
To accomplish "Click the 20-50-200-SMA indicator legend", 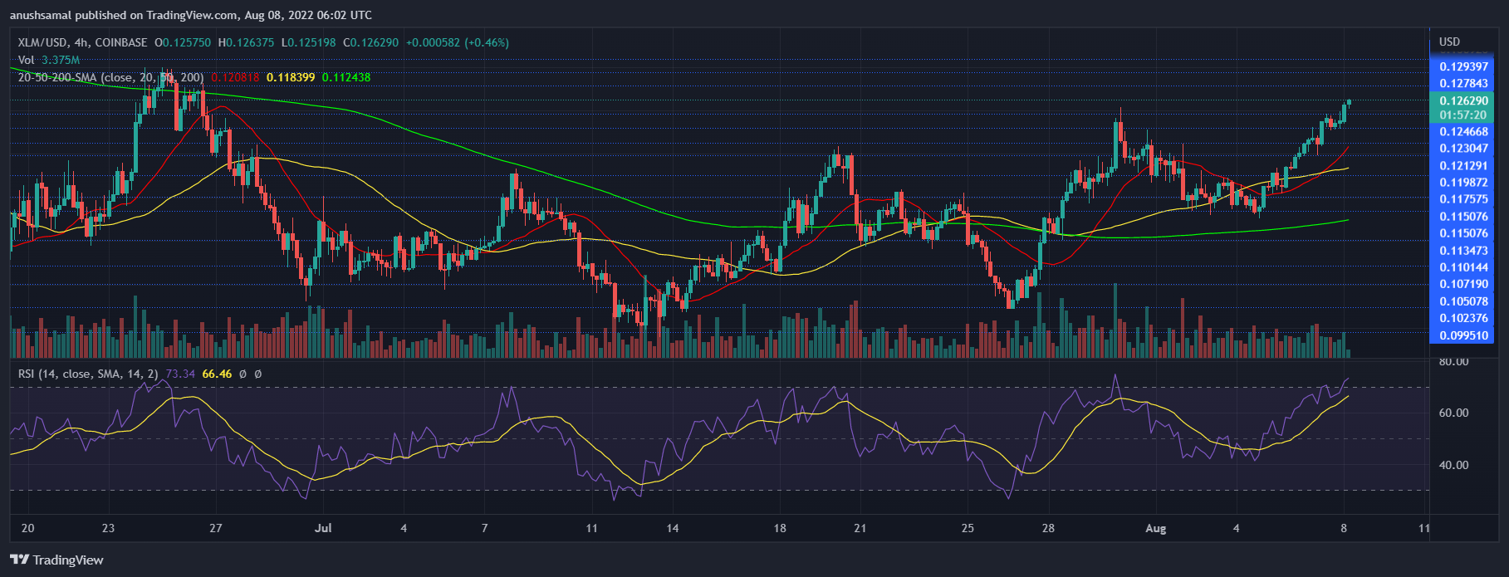I will tap(110, 77).
